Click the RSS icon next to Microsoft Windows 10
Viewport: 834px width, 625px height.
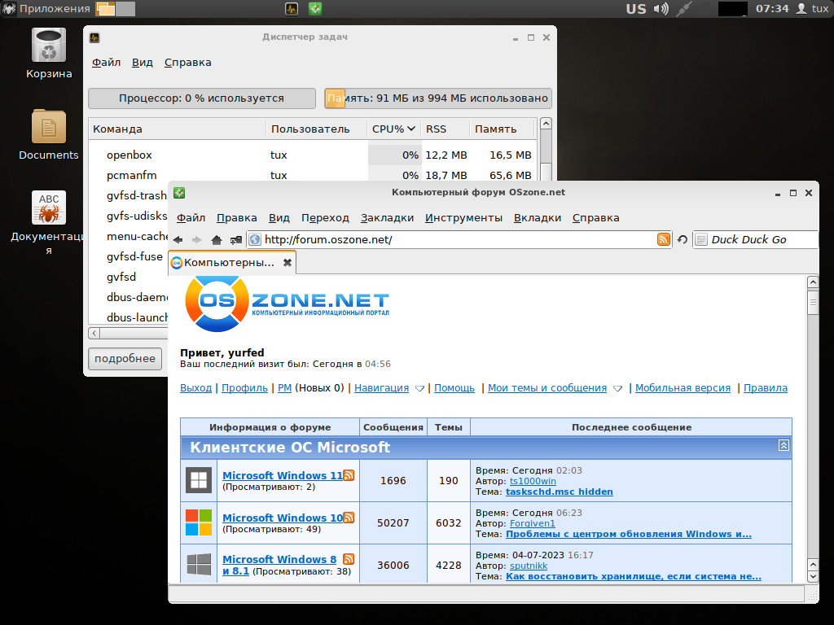click(x=349, y=517)
